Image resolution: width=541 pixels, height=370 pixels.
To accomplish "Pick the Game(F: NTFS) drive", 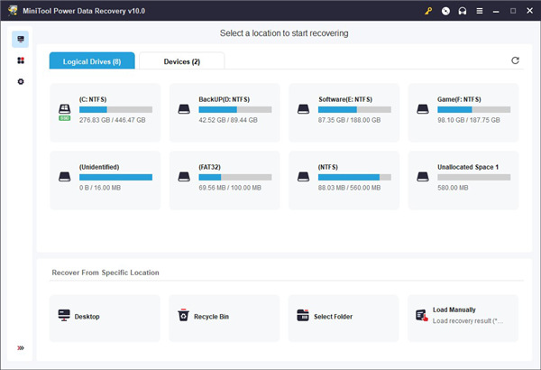I will (463, 112).
